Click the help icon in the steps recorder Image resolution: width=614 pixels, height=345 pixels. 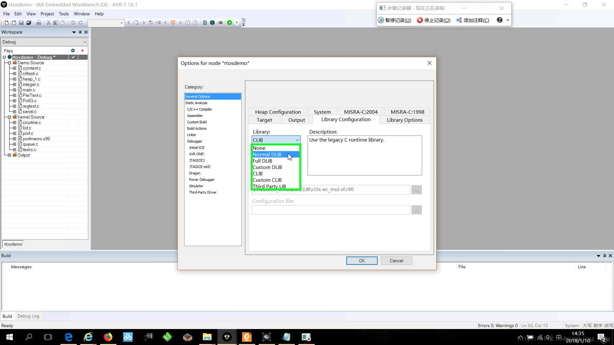(500, 20)
